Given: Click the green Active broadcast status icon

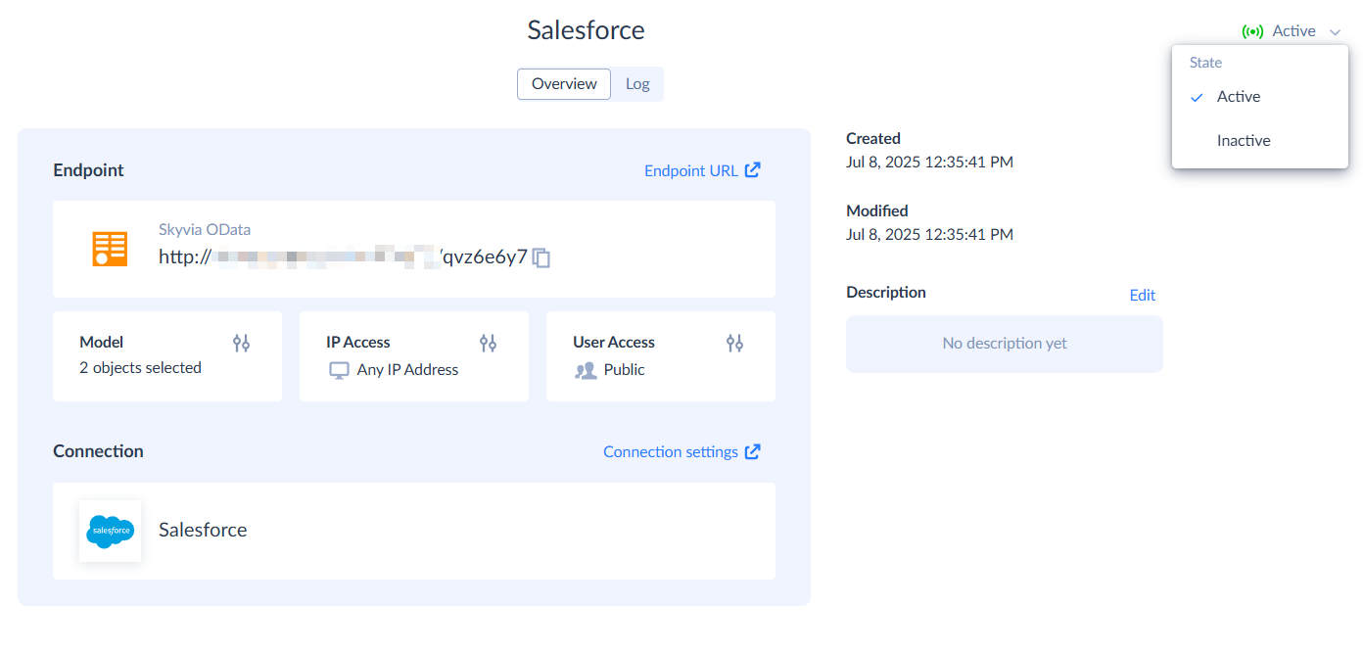Looking at the screenshot, I should tap(1252, 31).
